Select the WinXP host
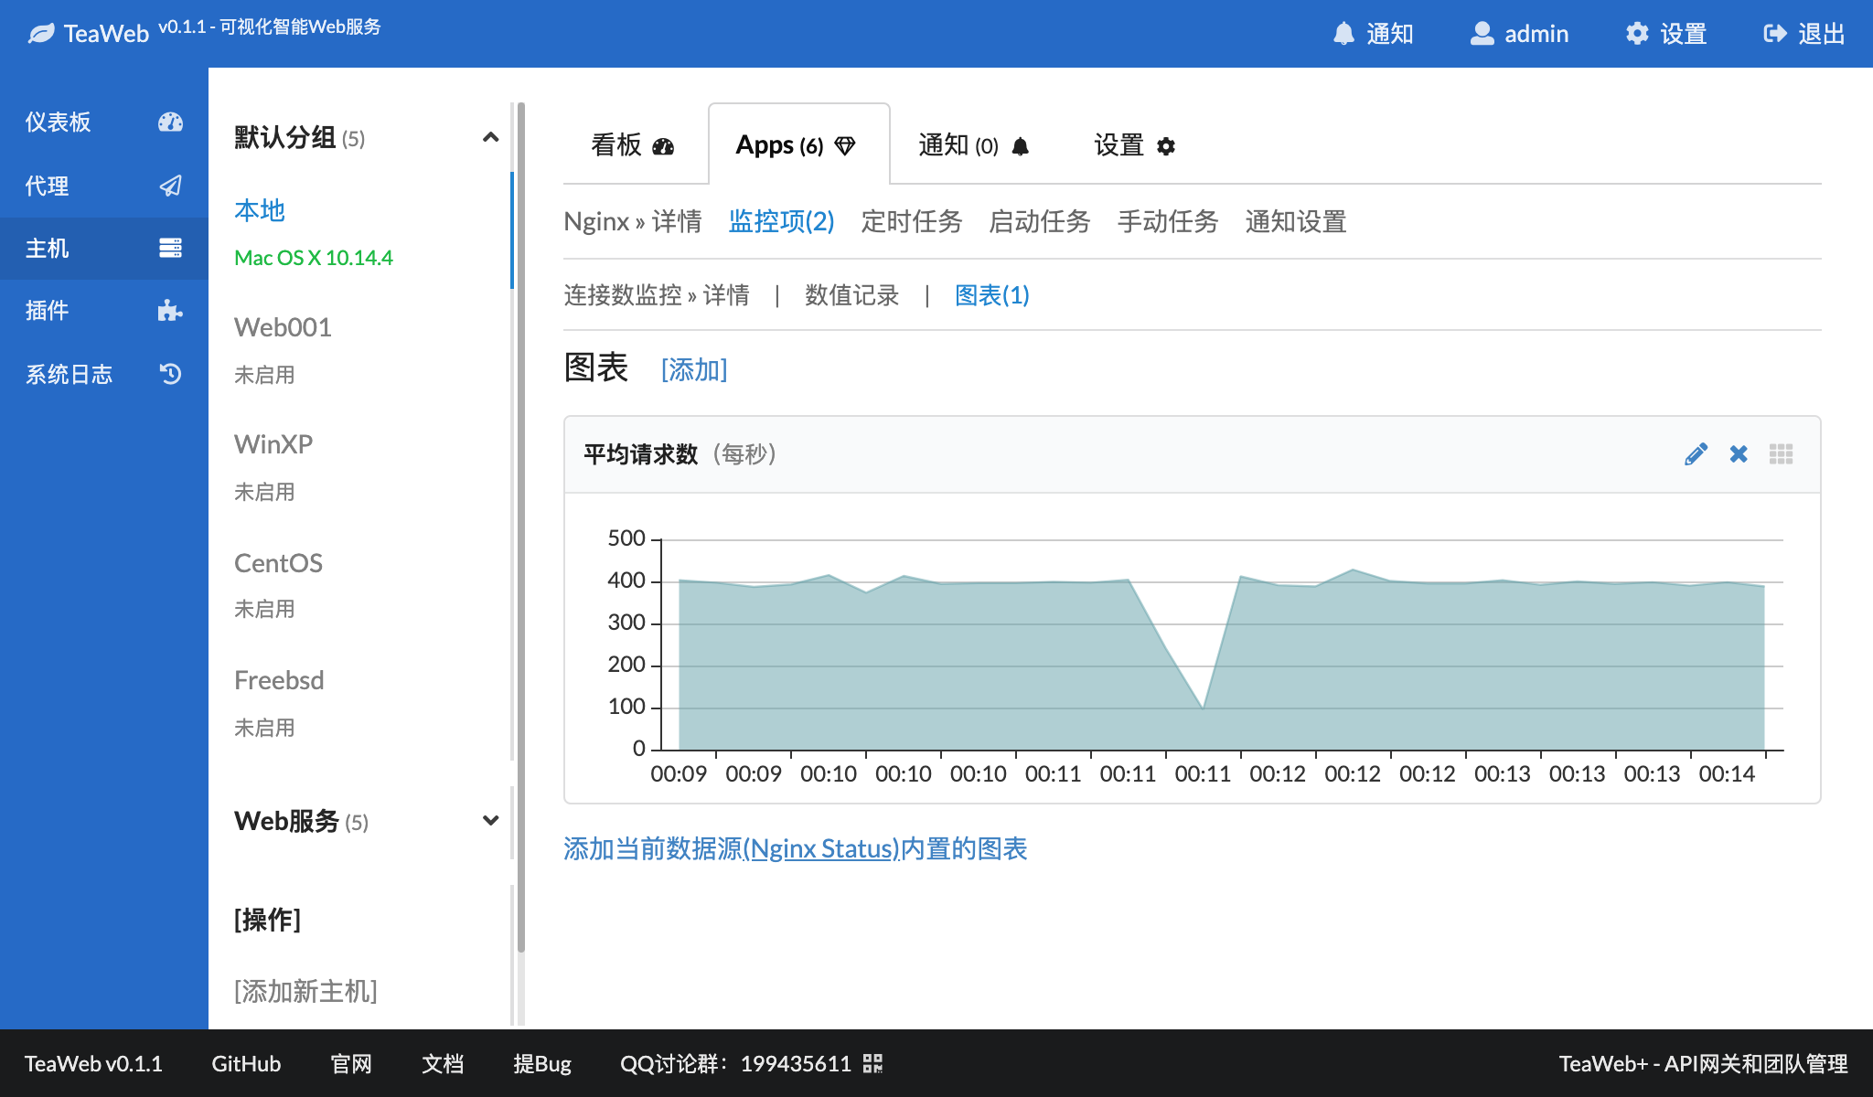Viewport: 1873px width, 1097px height. click(273, 444)
